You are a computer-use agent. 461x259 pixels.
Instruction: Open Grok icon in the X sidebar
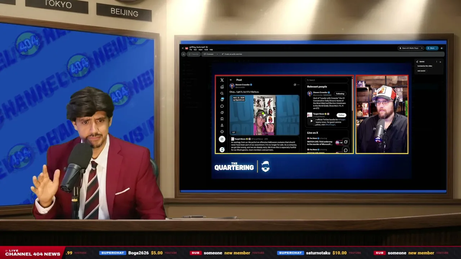pos(222,113)
